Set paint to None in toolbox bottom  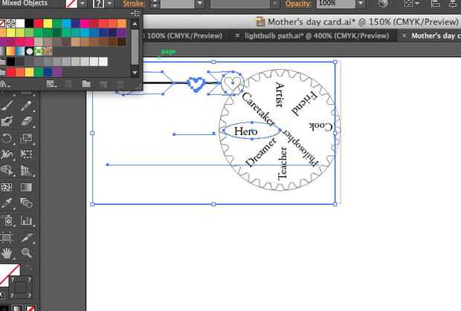31,308
